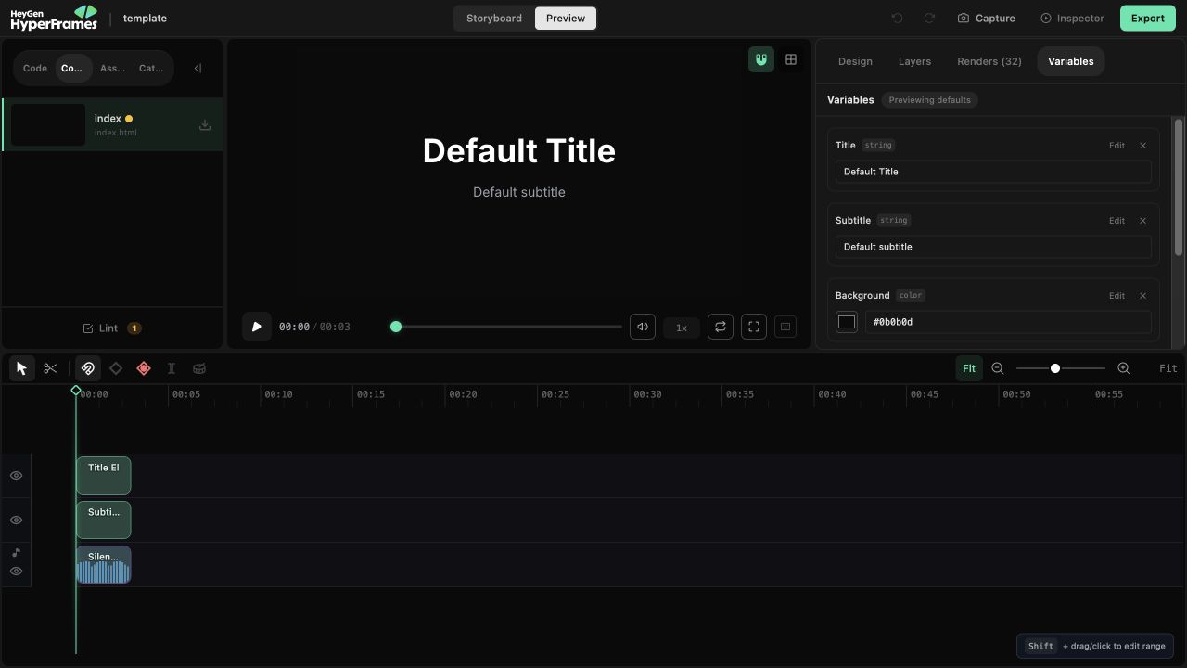The width and height of the screenshot is (1187, 668).
Task: Edit the Subtitle variable
Action: point(1117,221)
